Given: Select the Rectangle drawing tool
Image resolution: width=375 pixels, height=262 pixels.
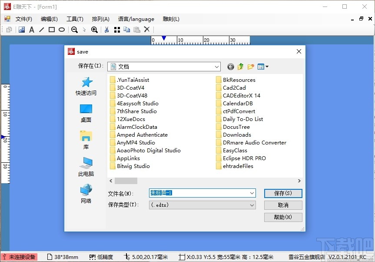Looking at the screenshot, I should pyautogui.click(x=51, y=29).
